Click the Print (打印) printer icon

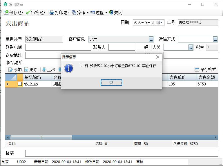point(52,13)
